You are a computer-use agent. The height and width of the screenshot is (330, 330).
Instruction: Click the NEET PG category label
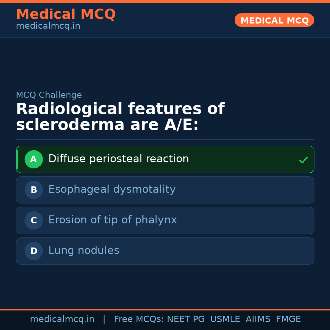pyautogui.click(x=185, y=319)
